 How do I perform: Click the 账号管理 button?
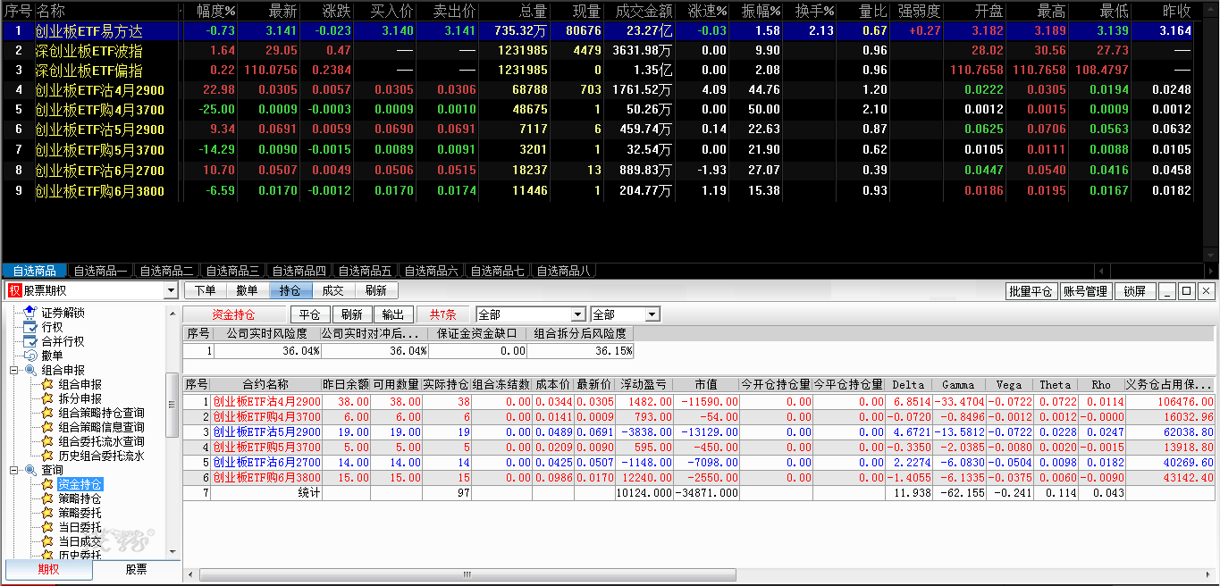click(x=1084, y=291)
